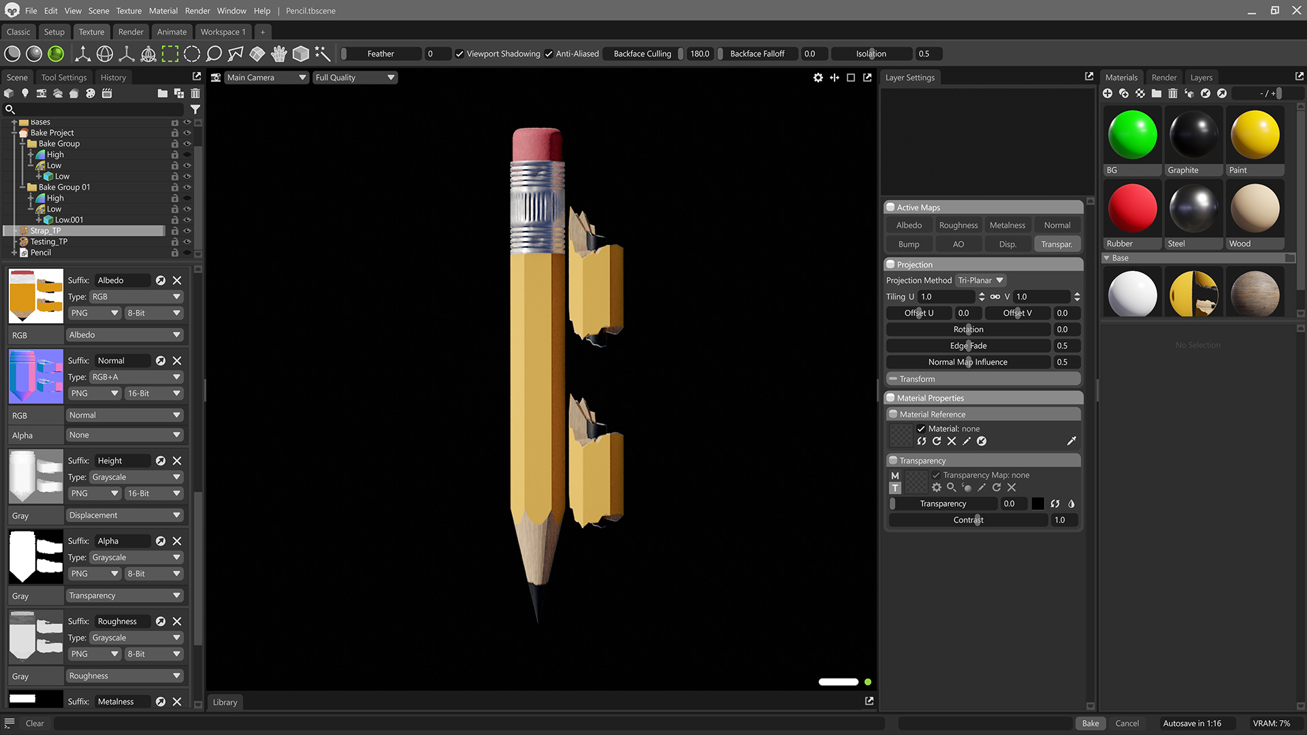Click the Bake button
The width and height of the screenshot is (1307, 735).
(1090, 723)
